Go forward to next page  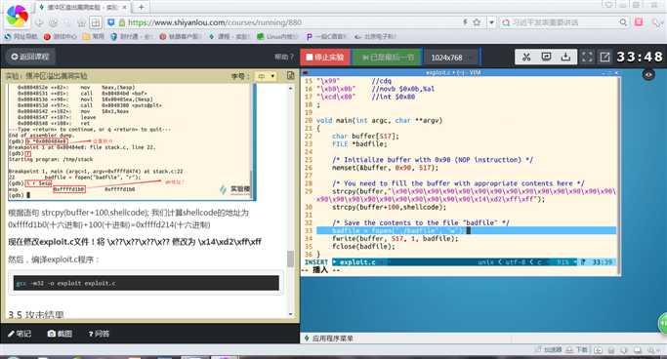click(x=53, y=22)
